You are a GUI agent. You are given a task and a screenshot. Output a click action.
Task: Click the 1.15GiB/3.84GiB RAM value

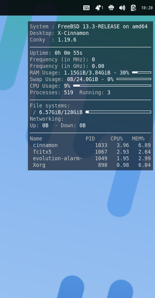point(87,73)
